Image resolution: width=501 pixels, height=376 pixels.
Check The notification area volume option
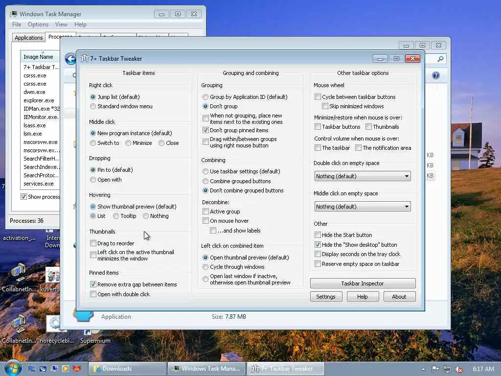(359, 148)
